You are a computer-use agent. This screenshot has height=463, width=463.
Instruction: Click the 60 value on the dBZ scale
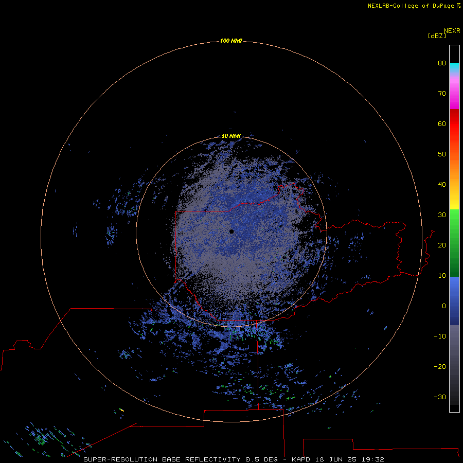[442, 123]
